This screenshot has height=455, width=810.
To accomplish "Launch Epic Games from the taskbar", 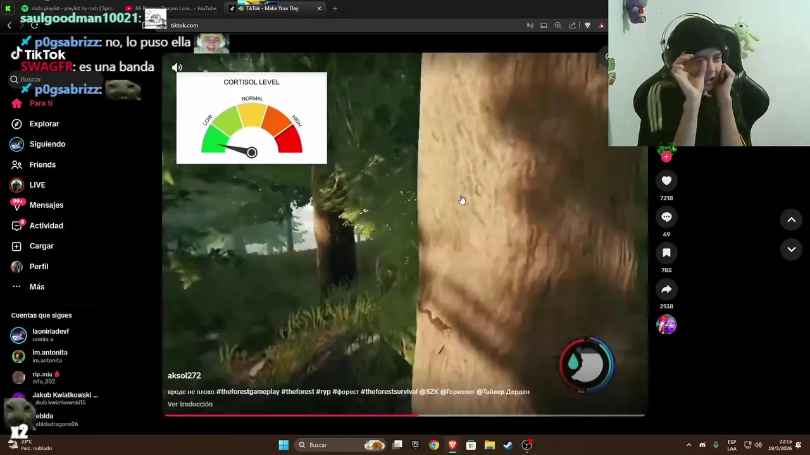I will pyautogui.click(x=415, y=445).
